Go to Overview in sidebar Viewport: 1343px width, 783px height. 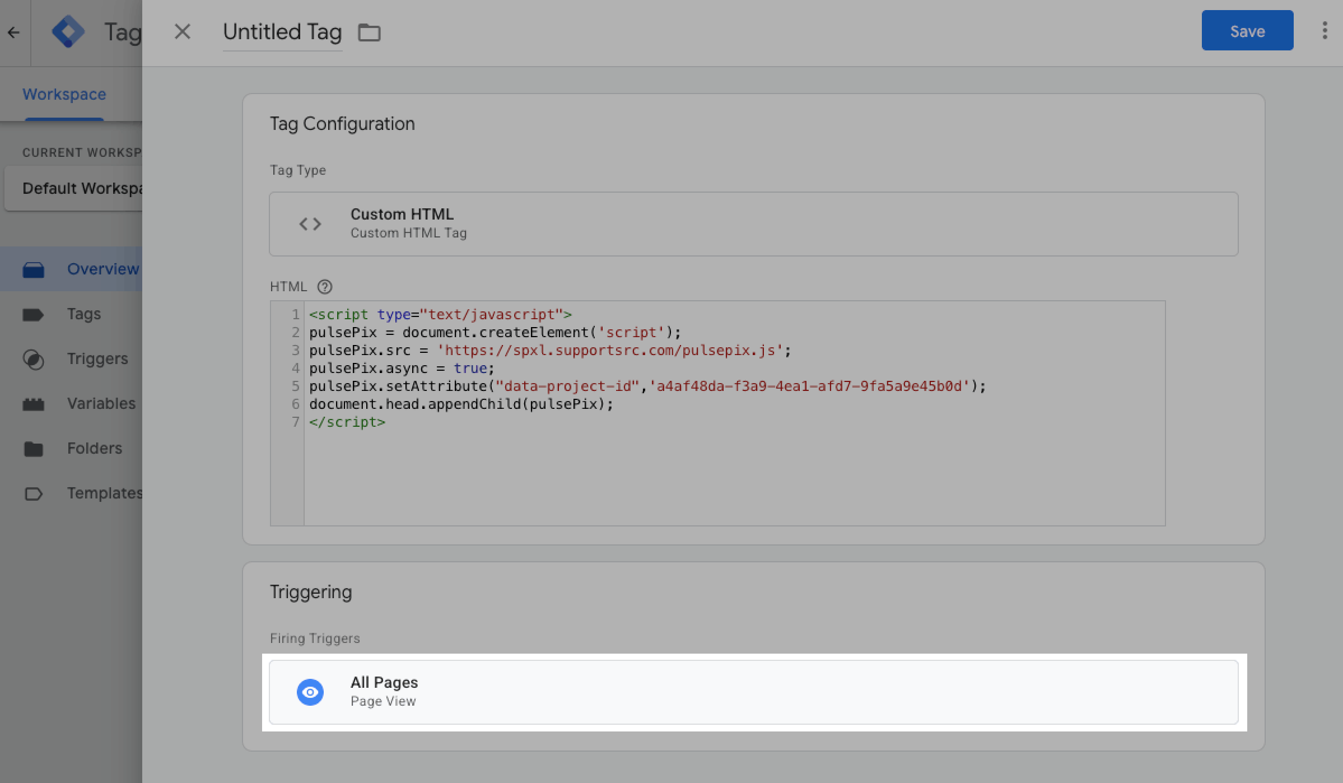pyautogui.click(x=102, y=269)
